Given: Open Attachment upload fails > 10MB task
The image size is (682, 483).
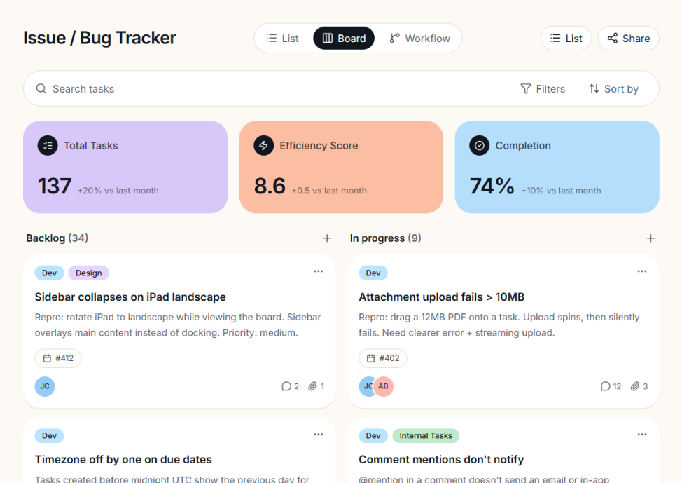Looking at the screenshot, I should click(441, 297).
